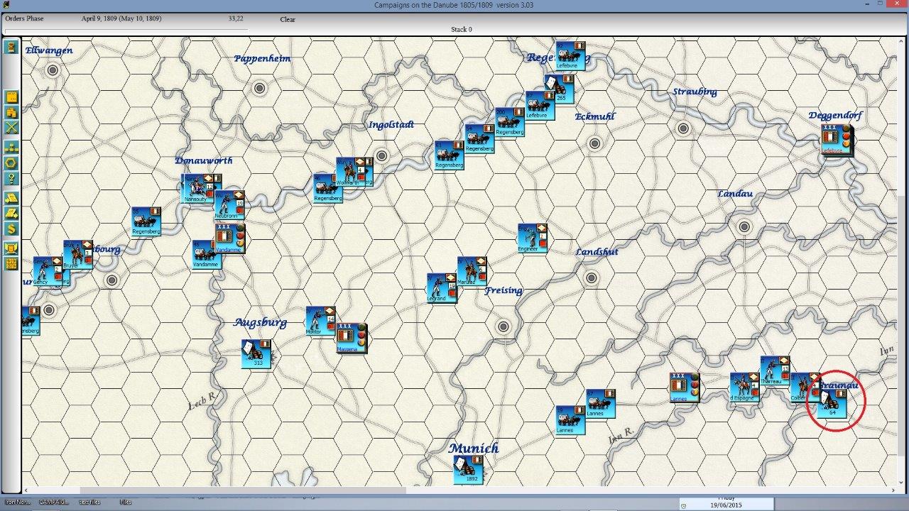Screen dimensions: 909x511
Task: Select the Tharreau infantry unit
Action: click(774, 370)
